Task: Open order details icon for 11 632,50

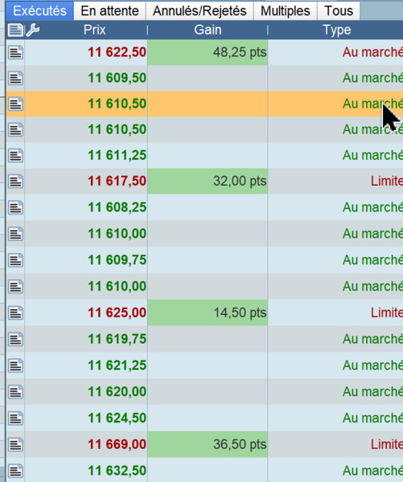Action: (x=15, y=471)
